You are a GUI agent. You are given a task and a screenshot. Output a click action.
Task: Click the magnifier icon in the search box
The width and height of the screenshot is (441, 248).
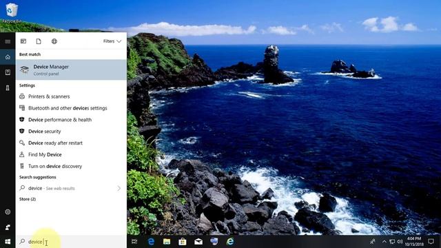[22, 242]
